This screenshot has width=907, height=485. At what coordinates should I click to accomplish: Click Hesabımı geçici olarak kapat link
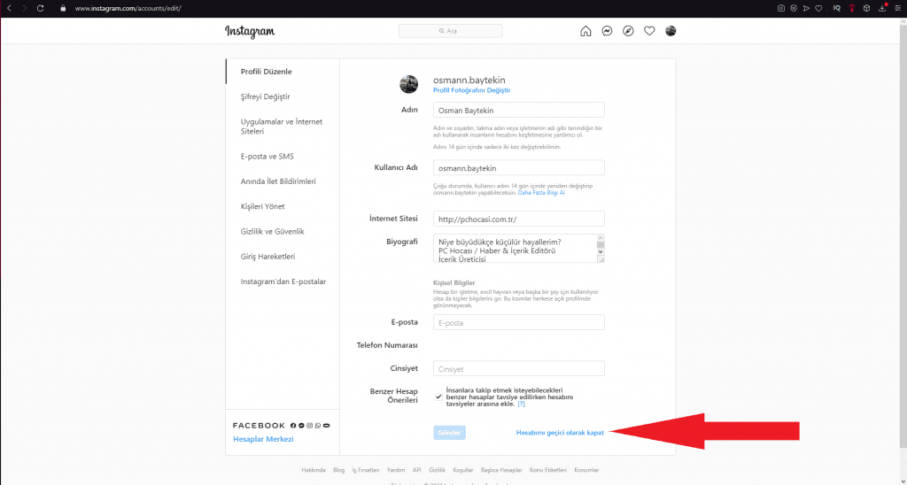(560, 433)
